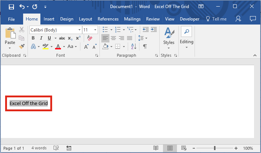Increase font size with the larger A

(86, 46)
